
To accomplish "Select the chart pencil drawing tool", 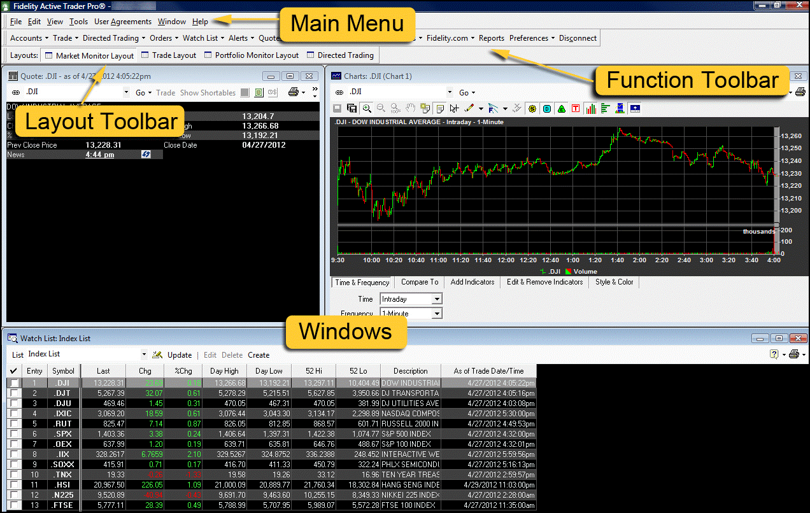I will click(469, 109).
